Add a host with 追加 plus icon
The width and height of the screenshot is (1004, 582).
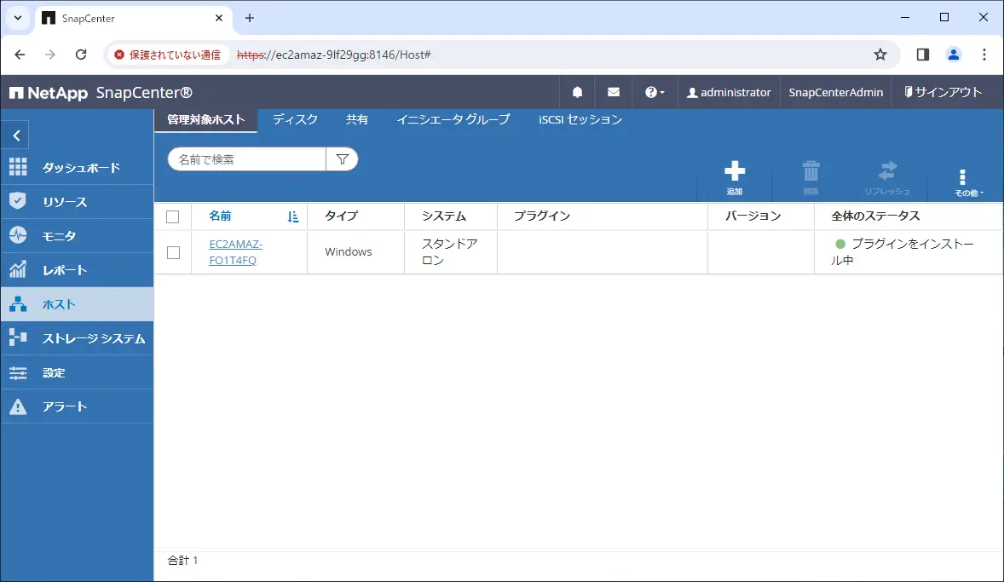click(735, 179)
